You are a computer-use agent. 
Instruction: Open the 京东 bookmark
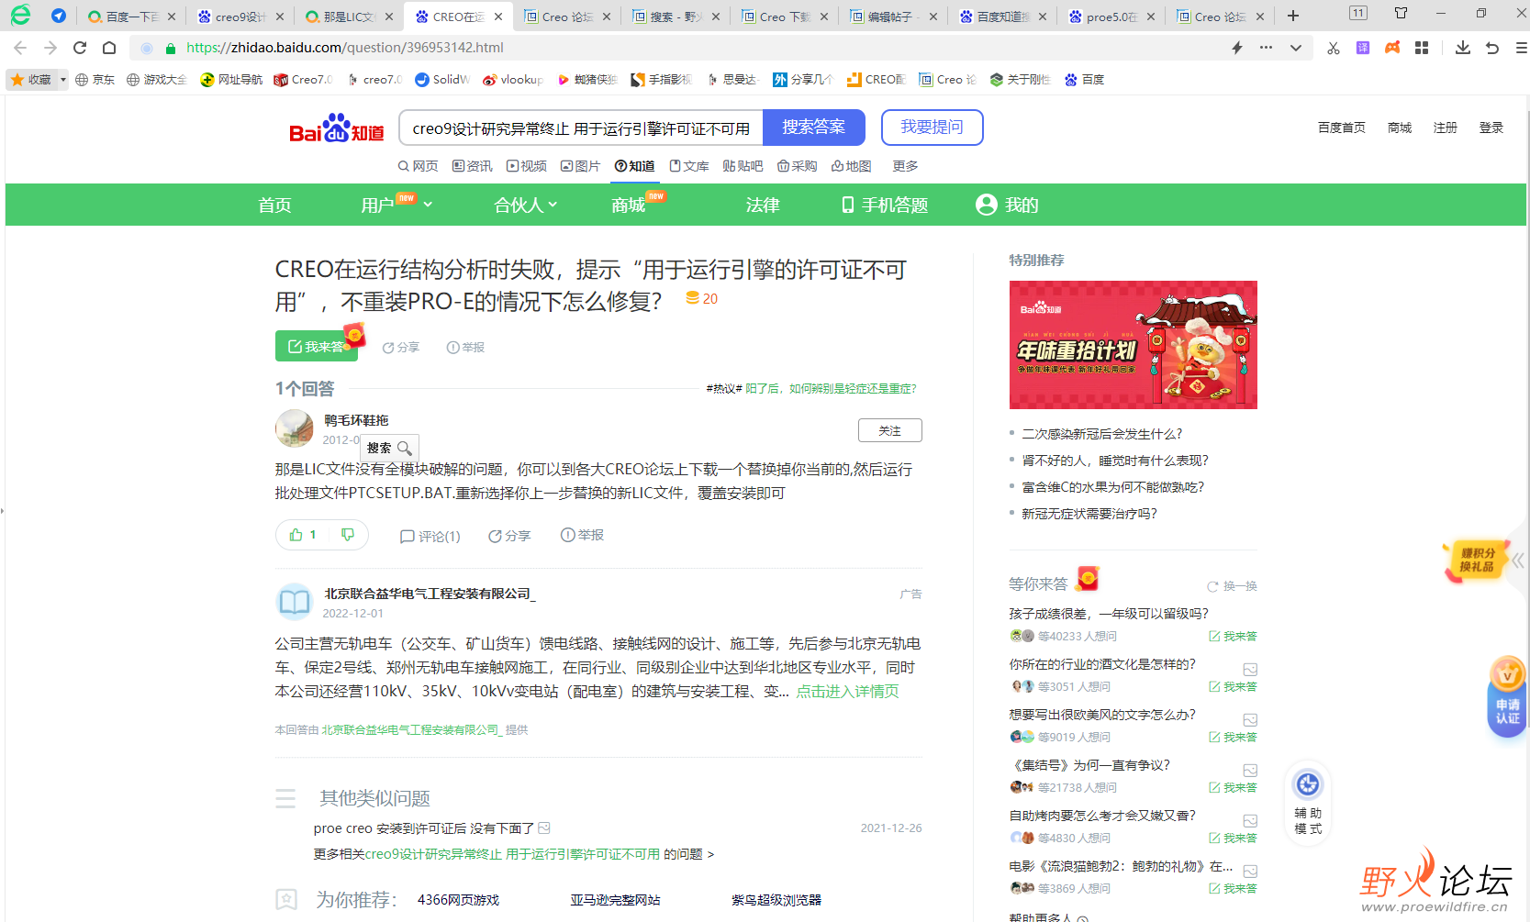tap(95, 80)
